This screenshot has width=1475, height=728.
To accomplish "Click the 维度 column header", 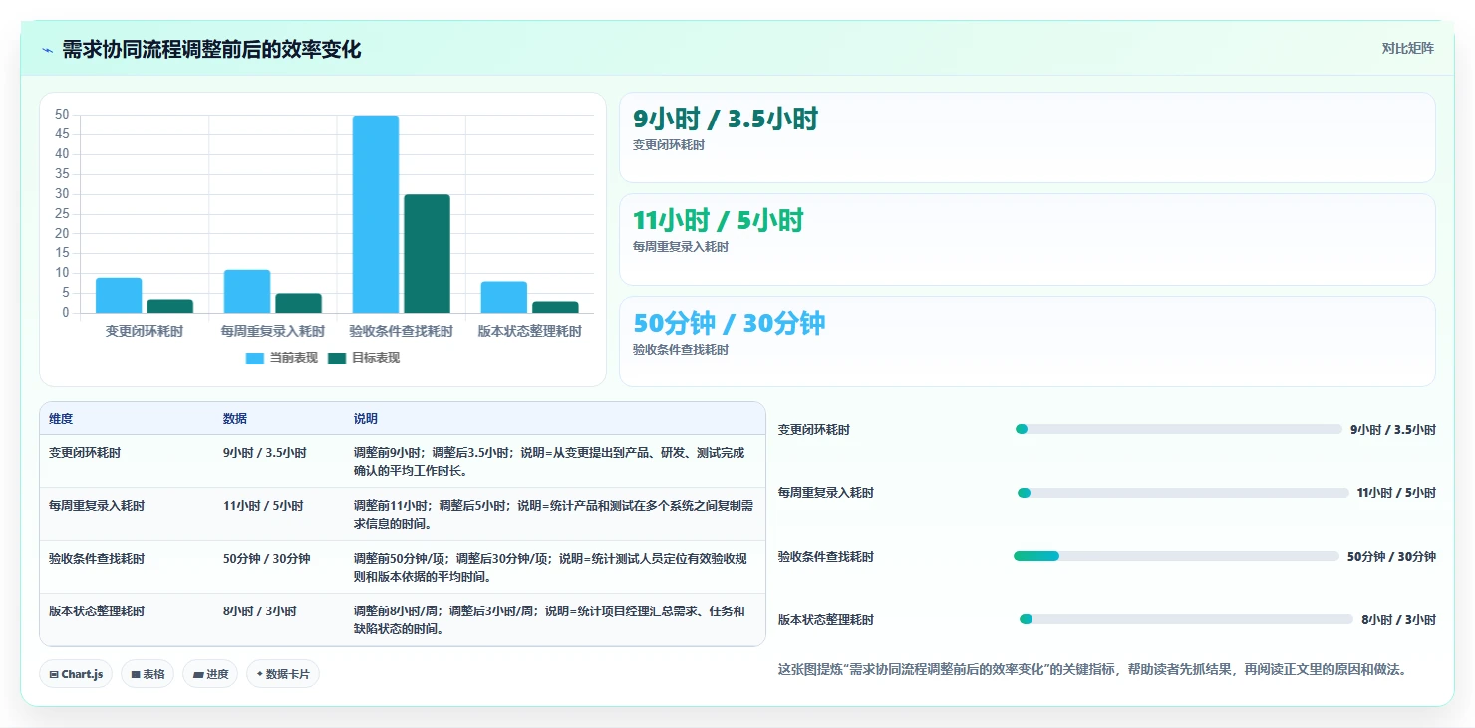I will [61, 419].
